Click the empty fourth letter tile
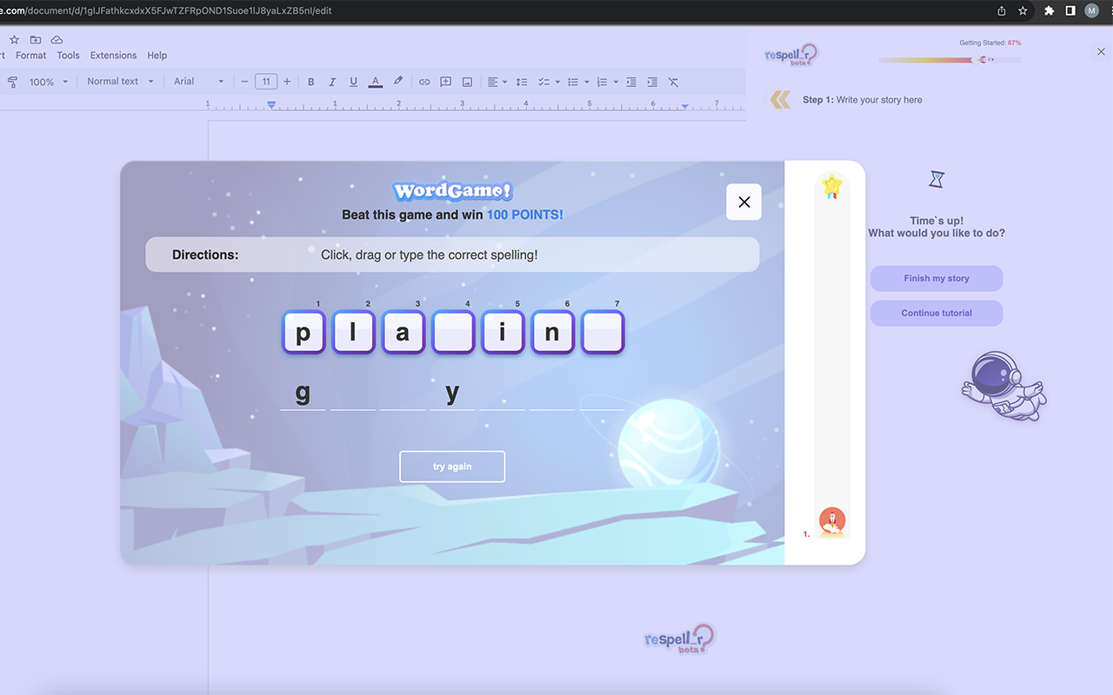Viewport: 1113px width, 695px height. (x=453, y=331)
